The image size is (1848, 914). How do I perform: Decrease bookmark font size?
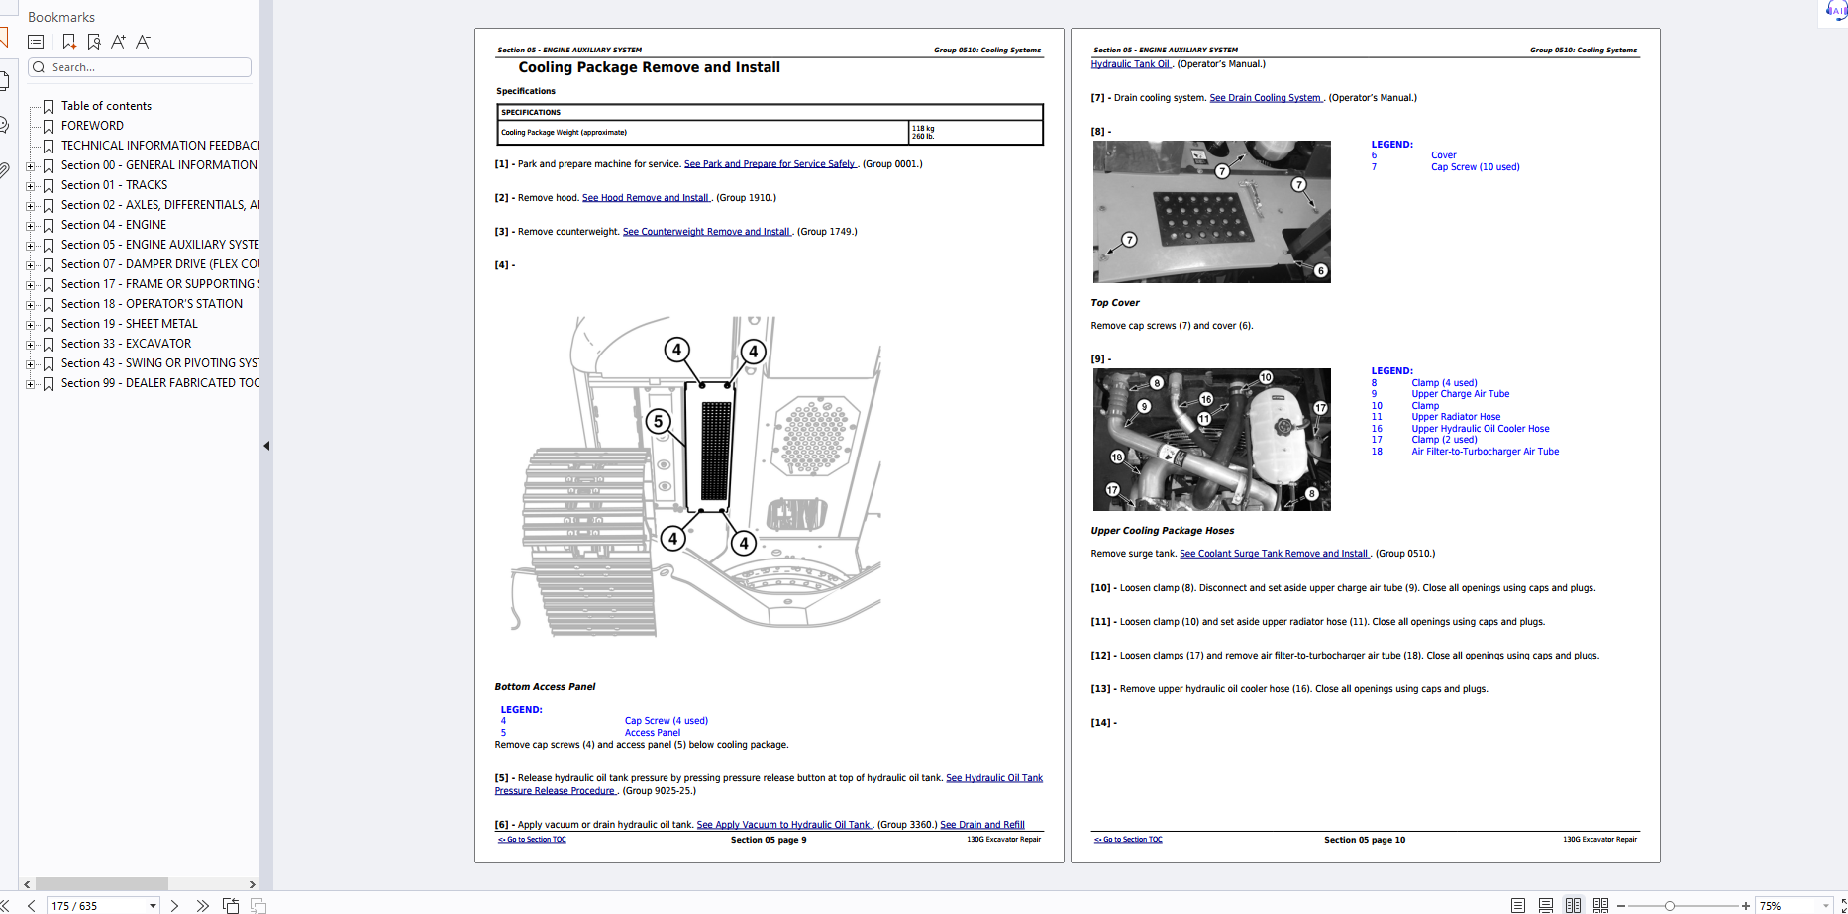tap(144, 42)
